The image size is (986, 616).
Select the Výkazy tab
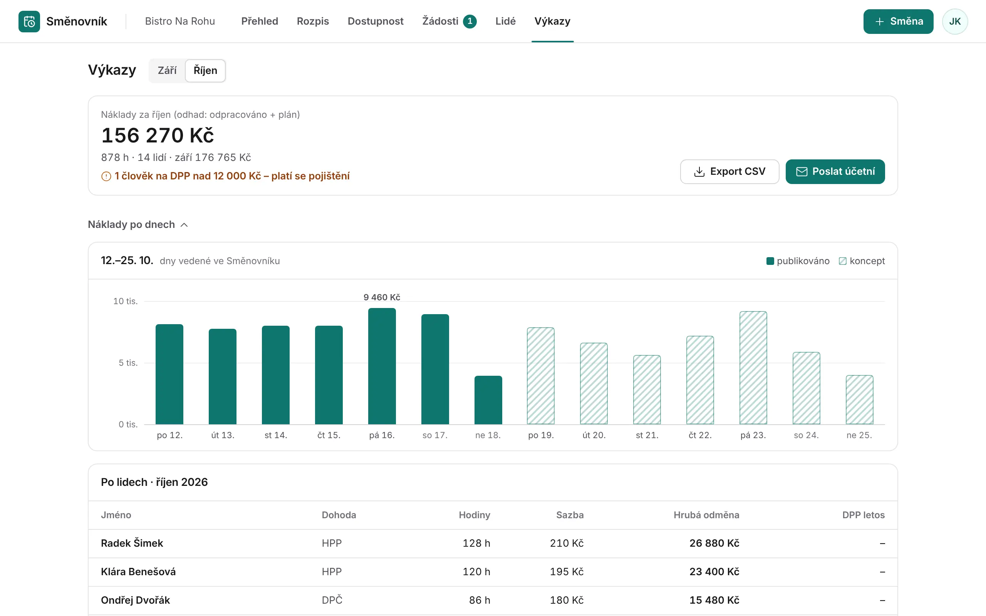(x=552, y=21)
